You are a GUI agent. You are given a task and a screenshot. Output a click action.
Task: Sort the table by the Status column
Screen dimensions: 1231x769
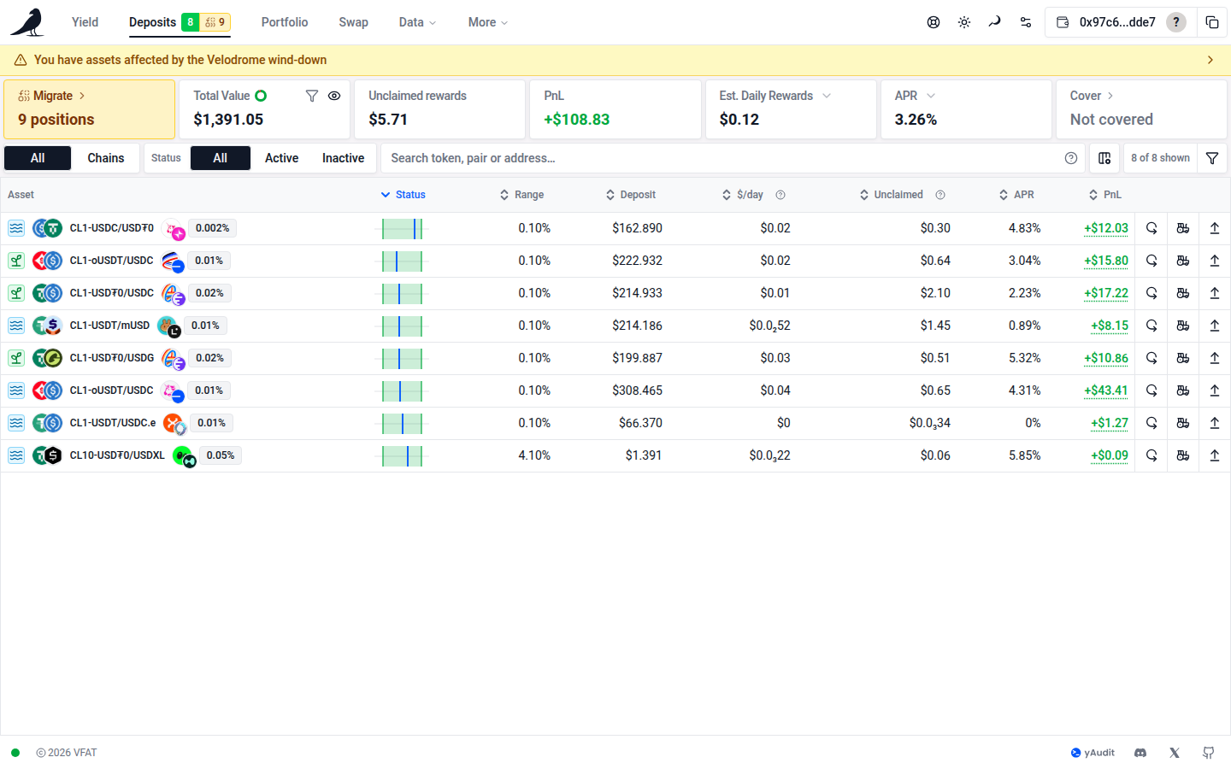(403, 195)
